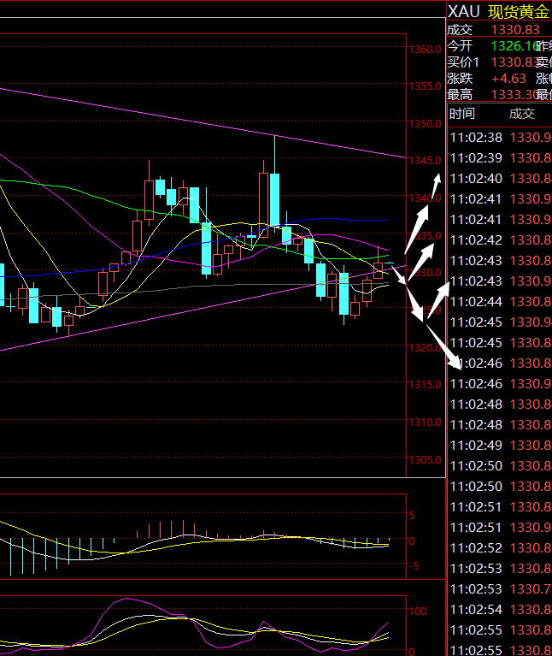Screen dimensions: 552x656
Task: Click the 今开 opening price 1326.1
Action: click(x=515, y=45)
